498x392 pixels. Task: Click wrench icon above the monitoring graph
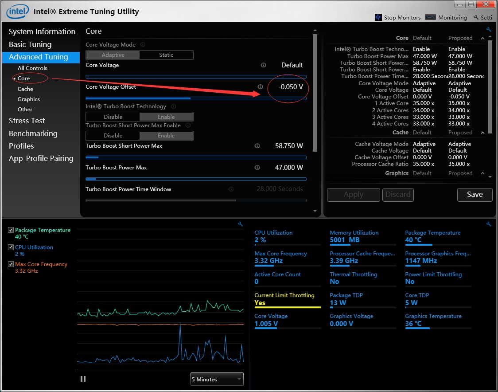(240, 224)
